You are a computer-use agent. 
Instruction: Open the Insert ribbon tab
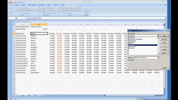[23, 5]
